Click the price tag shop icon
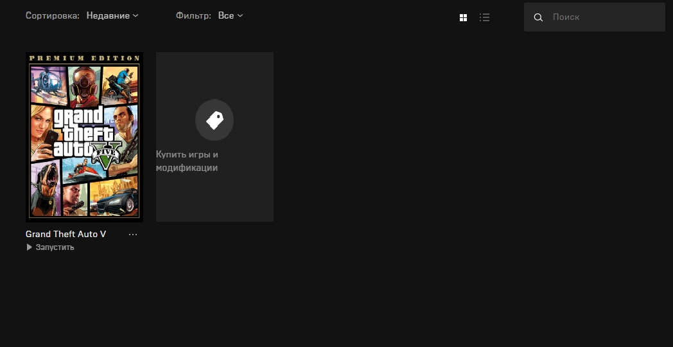Viewport: 673px width, 347px height. click(x=214, y=120)
